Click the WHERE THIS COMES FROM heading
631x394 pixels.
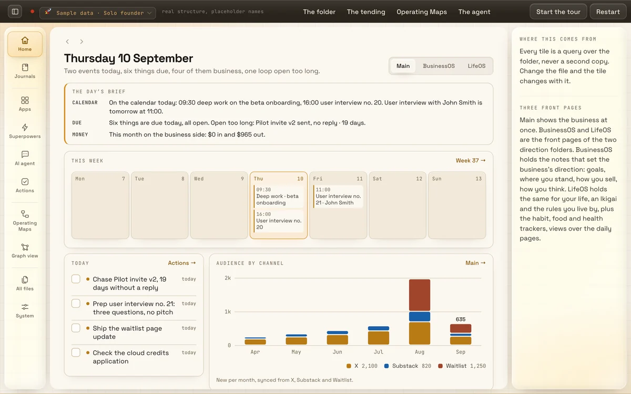pos(558,39)
